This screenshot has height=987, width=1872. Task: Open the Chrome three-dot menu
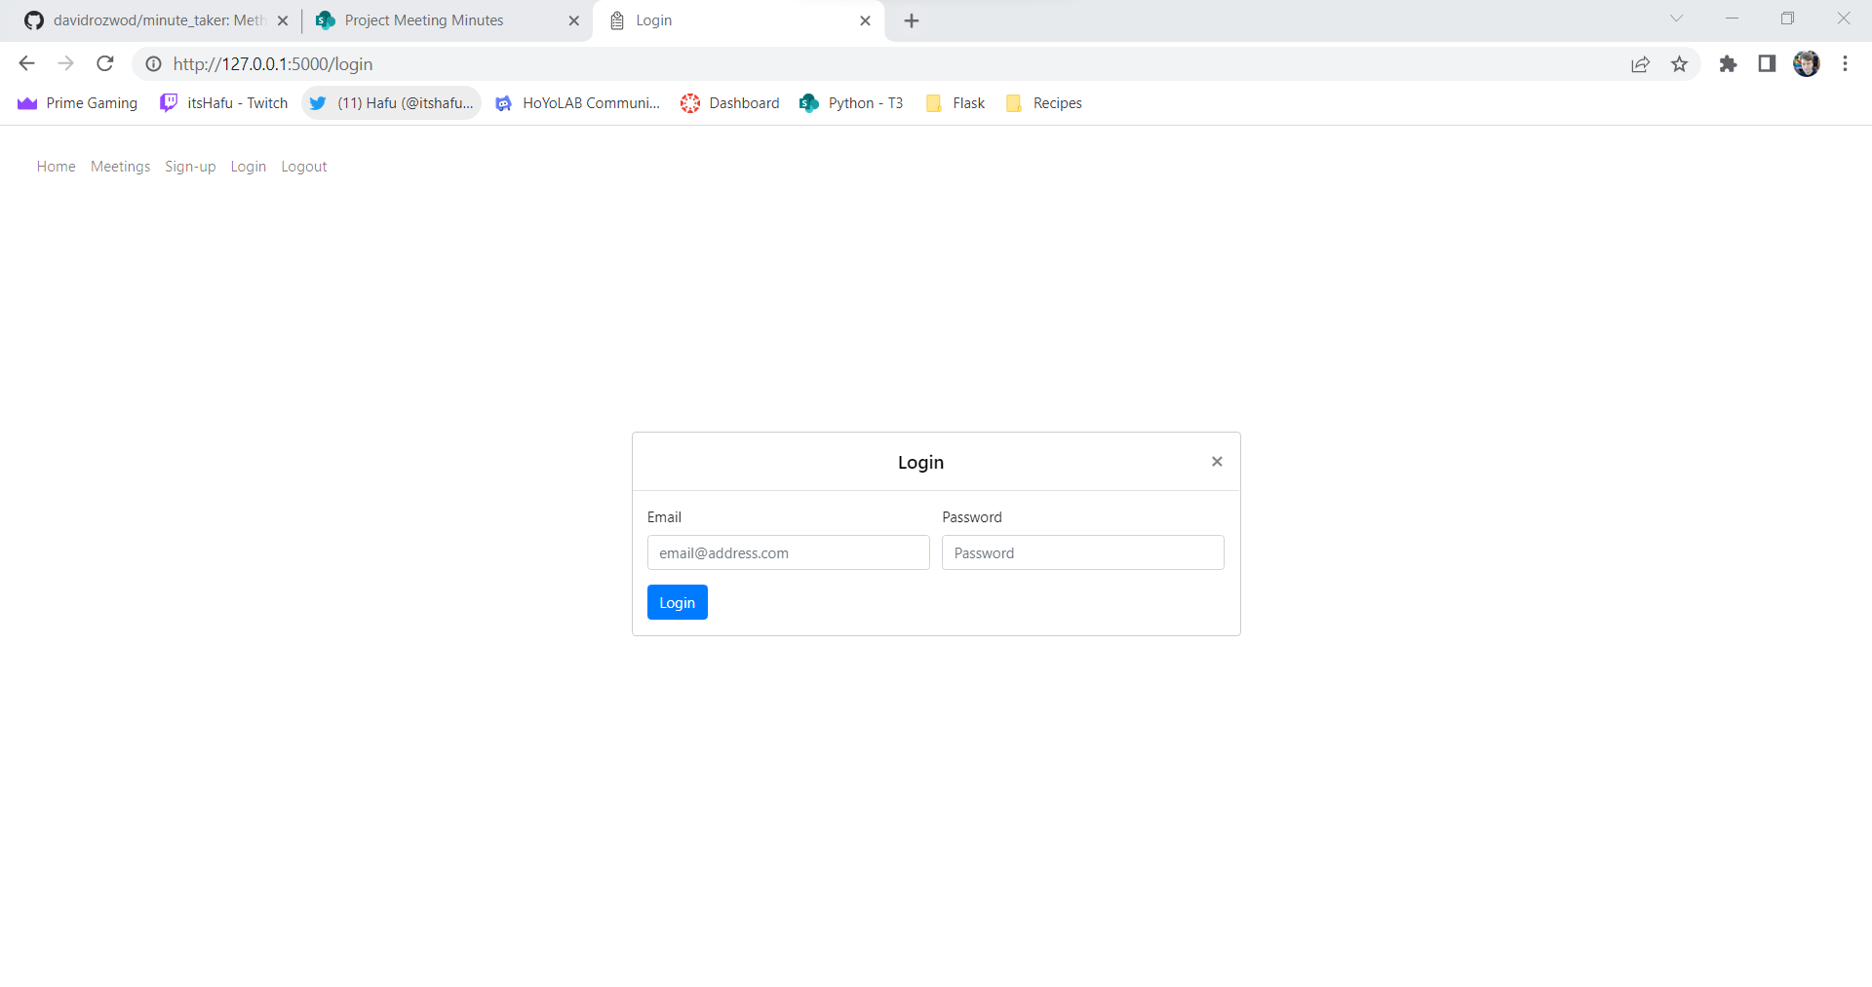tap(1845, 63)
